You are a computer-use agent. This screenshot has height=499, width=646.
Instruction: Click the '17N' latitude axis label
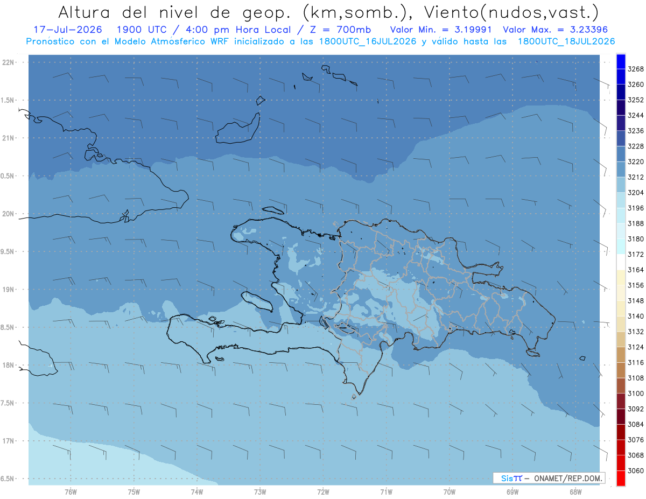[9, 441]
